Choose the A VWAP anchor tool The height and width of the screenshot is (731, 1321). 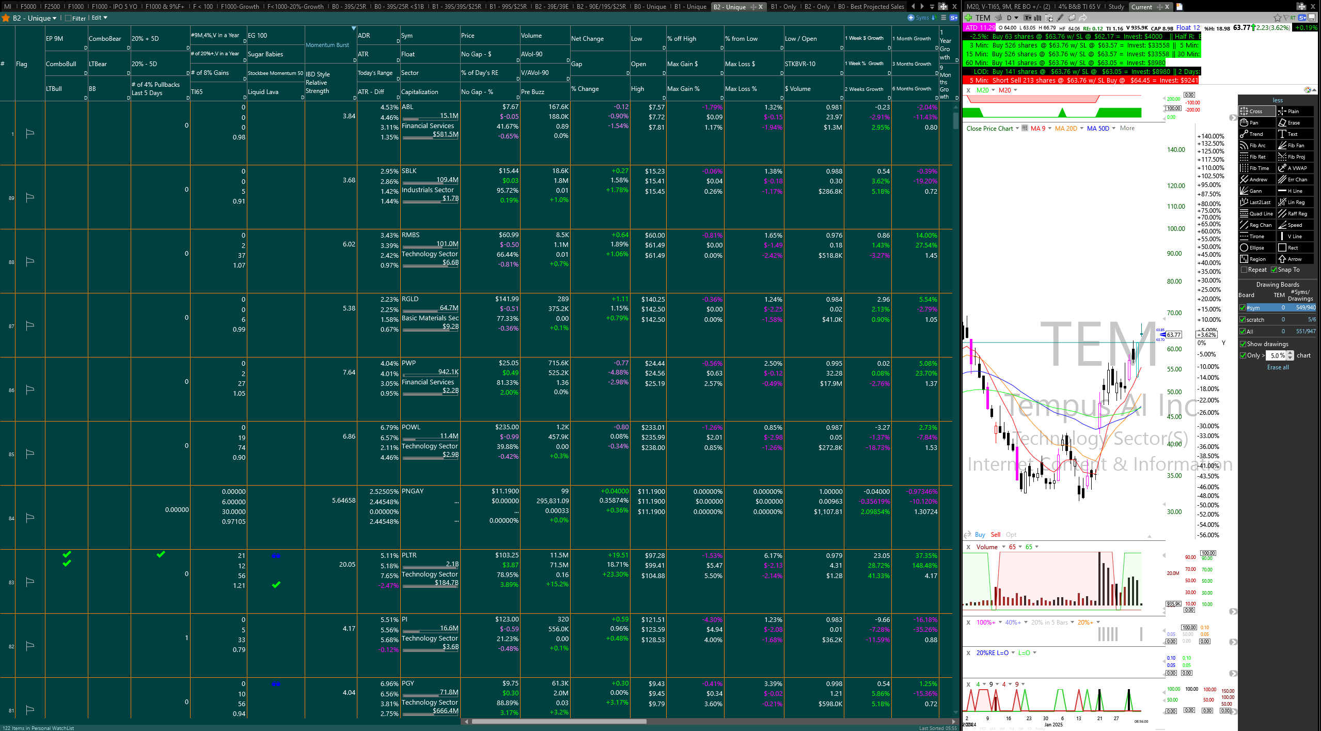[x=1295, y=168]
